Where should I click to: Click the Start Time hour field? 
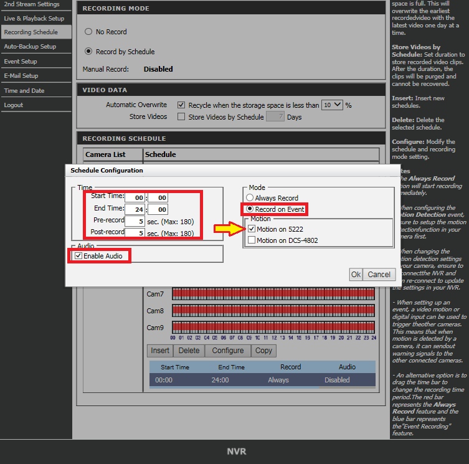(135, 197)
